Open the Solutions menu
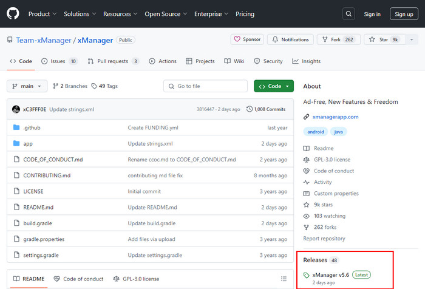This screenshot has width=425, height=289. tap(80, 14)
